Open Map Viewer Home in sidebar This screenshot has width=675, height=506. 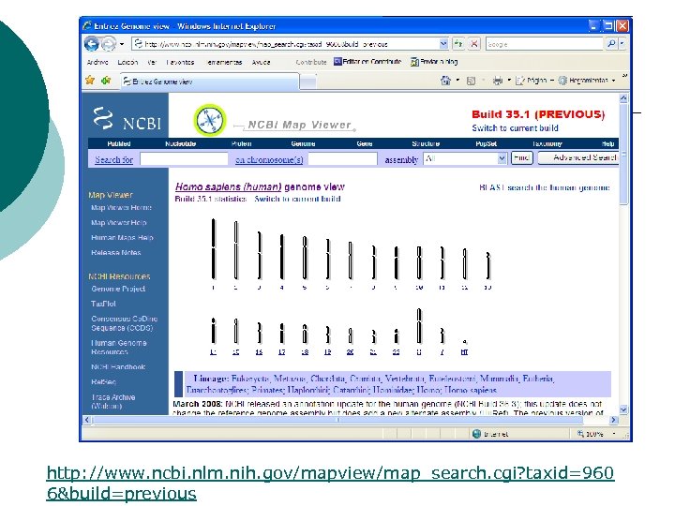[x=121, y=207]
